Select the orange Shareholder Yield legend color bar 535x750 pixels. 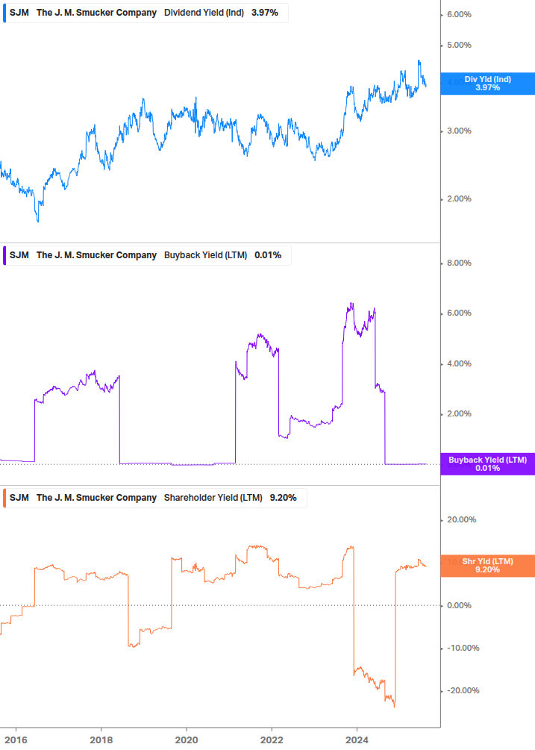coord(4,498)
